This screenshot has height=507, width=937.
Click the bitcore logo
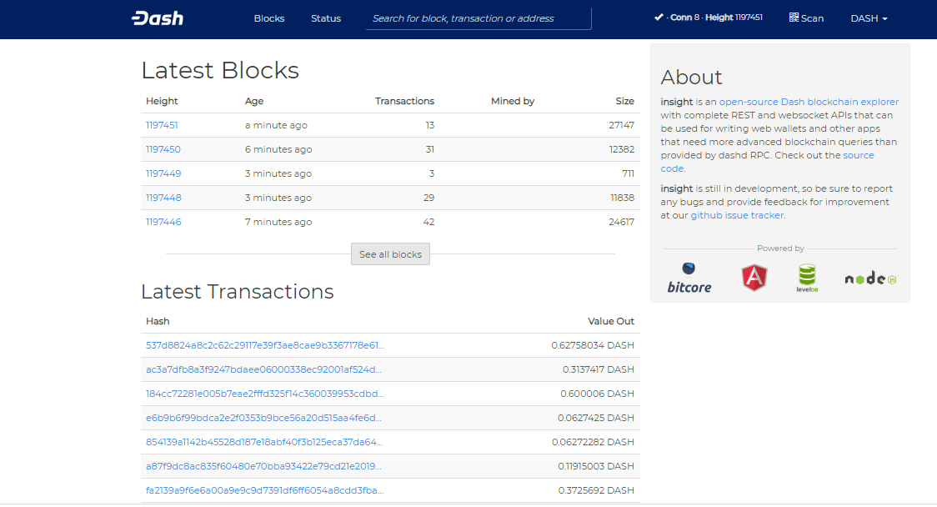(689, 278)
